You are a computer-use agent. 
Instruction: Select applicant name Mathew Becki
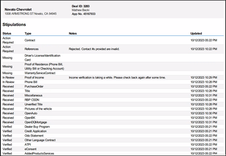coord(81,10)
